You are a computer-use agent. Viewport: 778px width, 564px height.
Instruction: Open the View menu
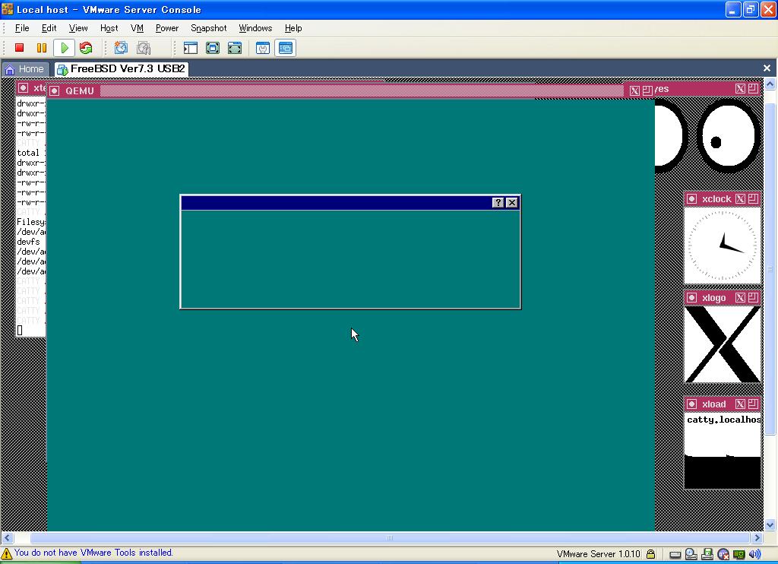78,28
